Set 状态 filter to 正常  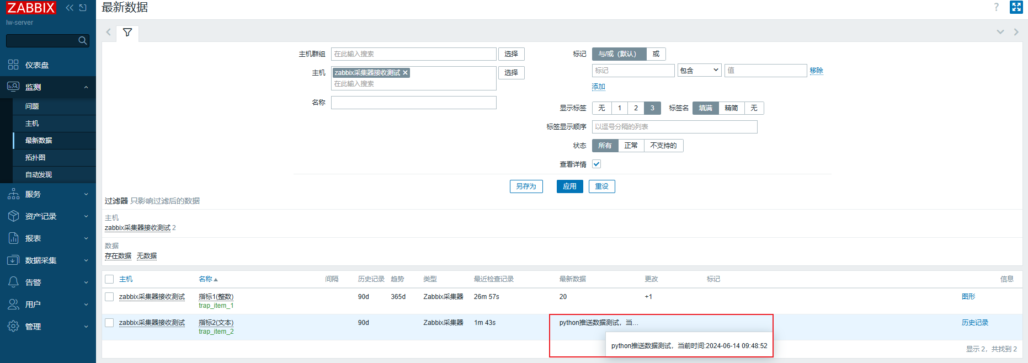(x=631, y=146)
